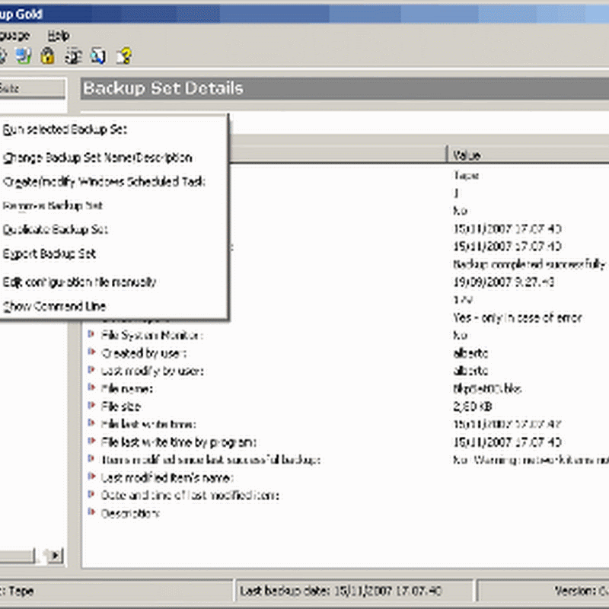Image resolution: width=609 pixels, height=609 pixels.
Task: Click arrow icon beside File size row
Action: pyautogui.click(x=91, y=407)
